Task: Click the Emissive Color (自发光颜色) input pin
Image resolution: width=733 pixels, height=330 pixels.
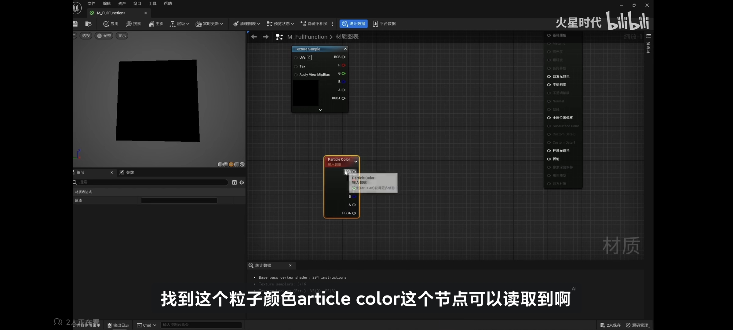Action: click(x=549, y=76)
